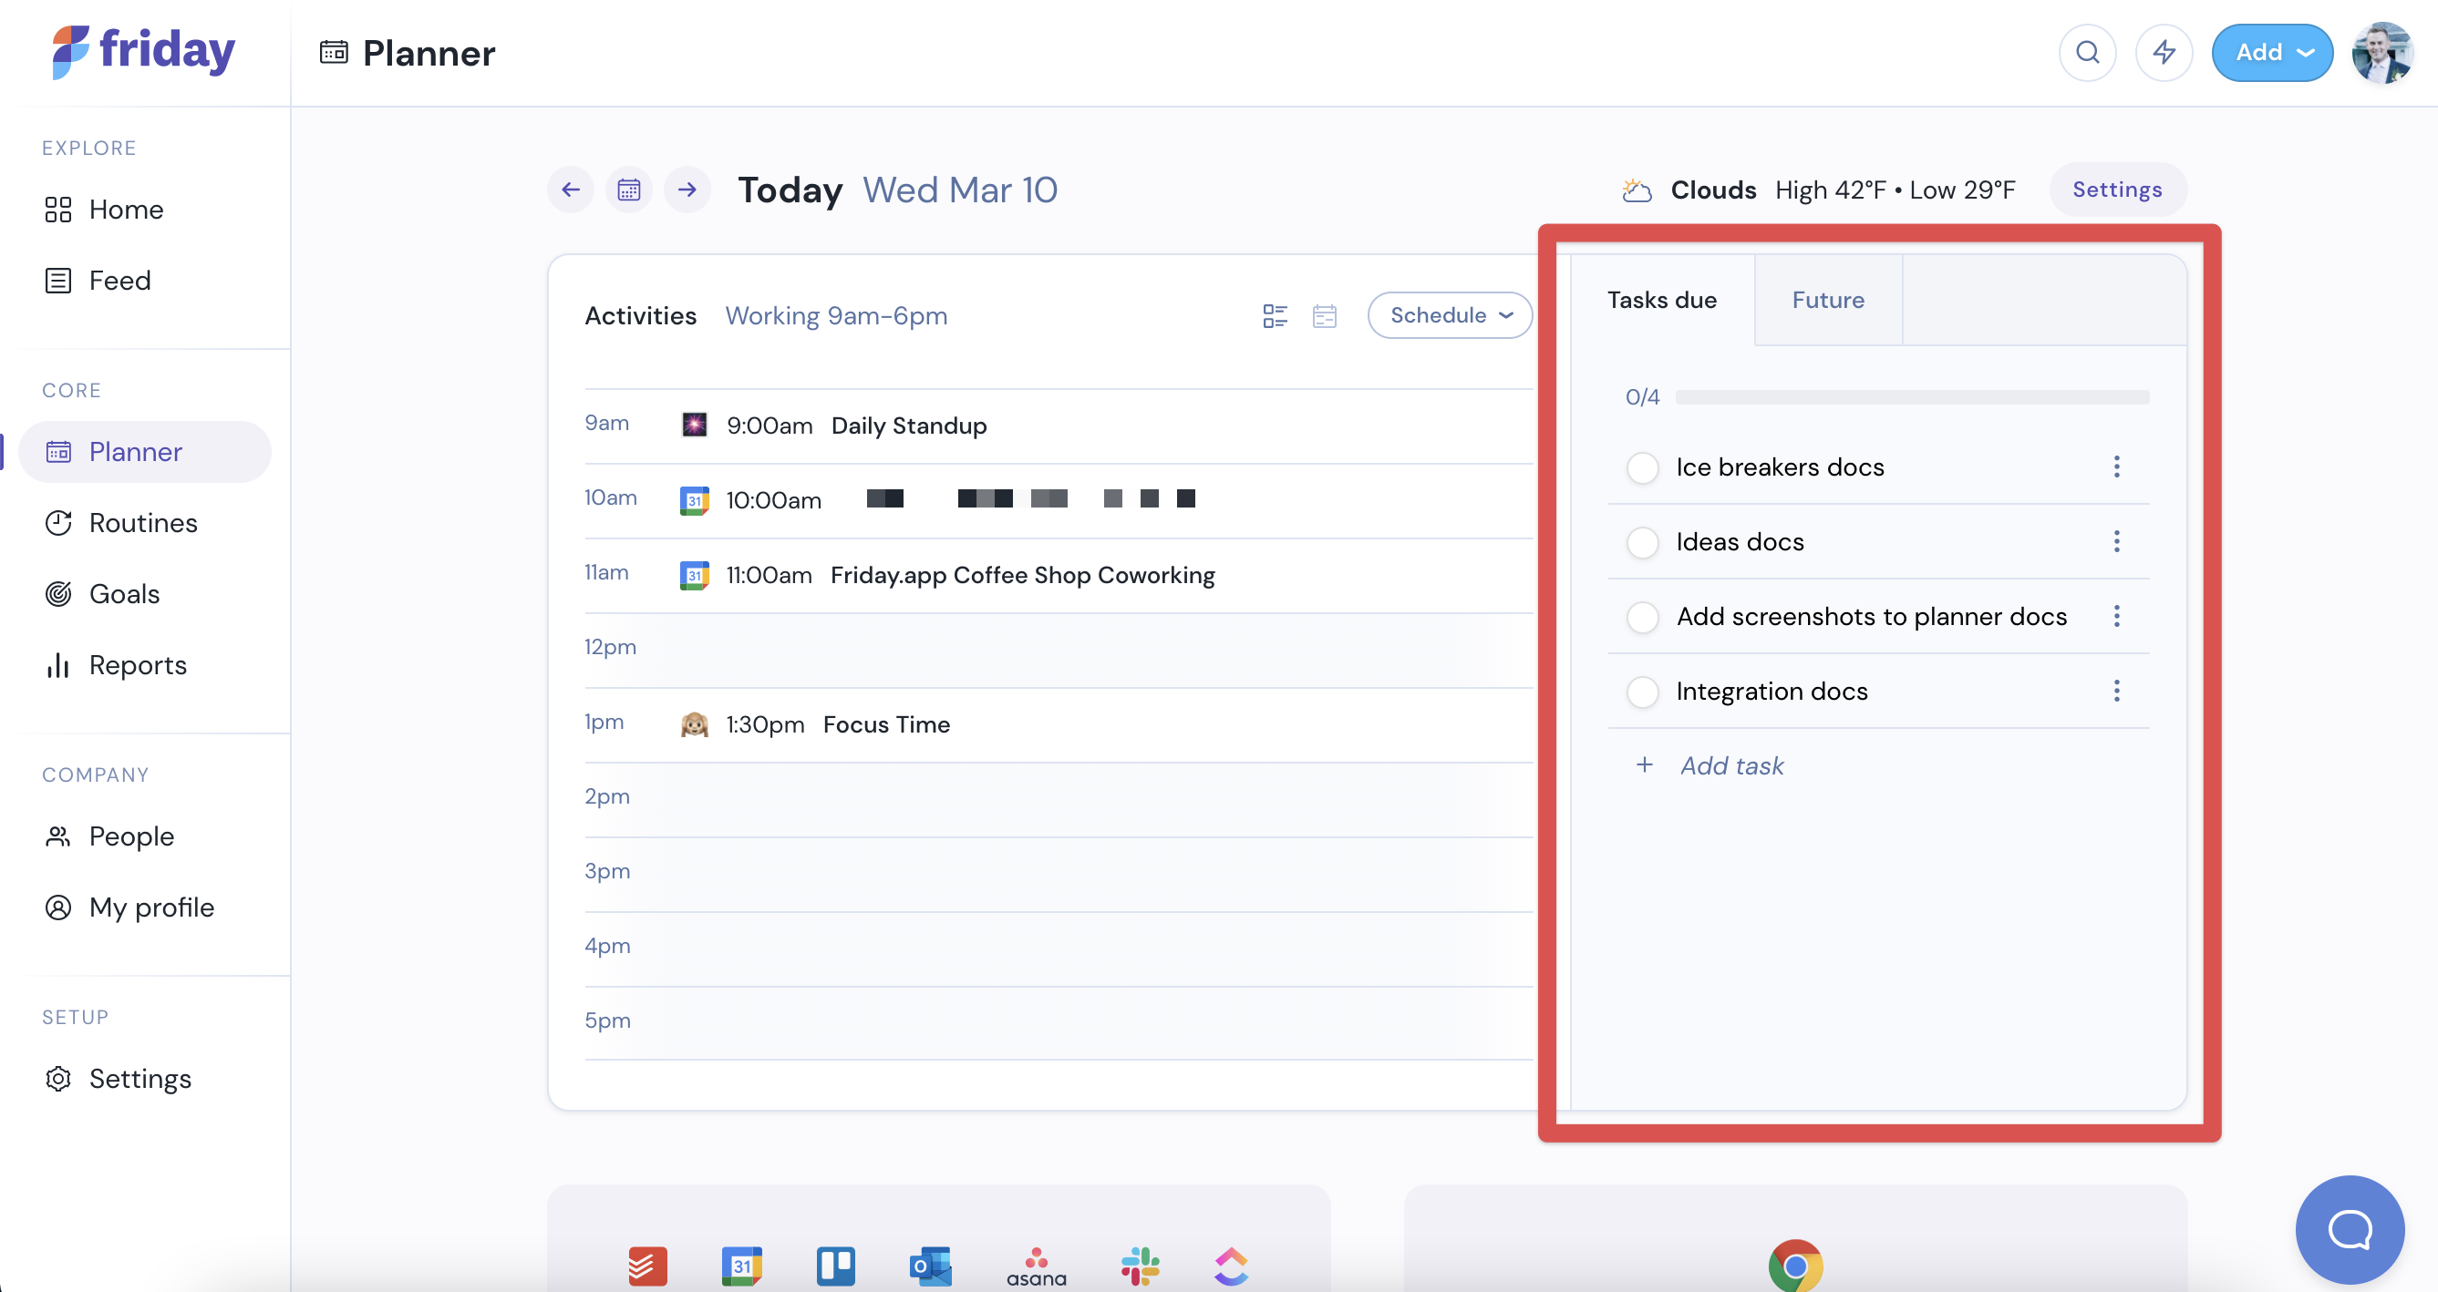Toggle the Ice breakers docs checkbox
Viewport: 2438px width, 1292px height.
(x=1641, y=467)
